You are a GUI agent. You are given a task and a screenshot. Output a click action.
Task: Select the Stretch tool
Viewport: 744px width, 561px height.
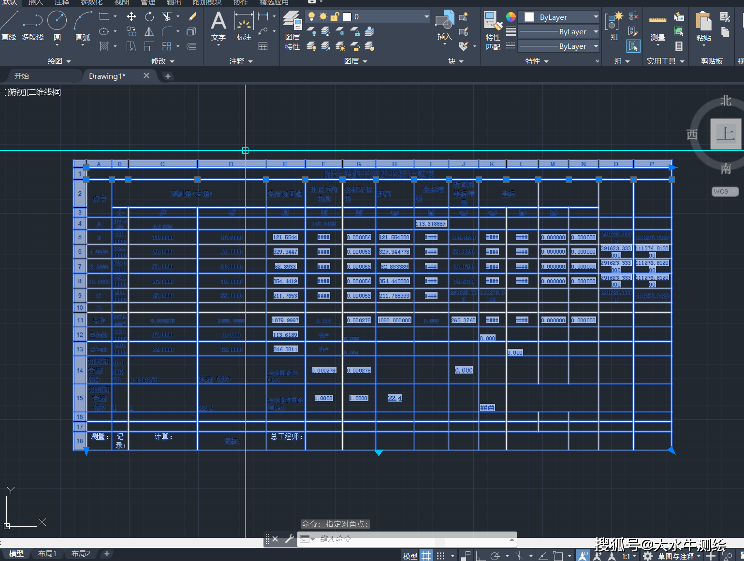point(131,46)
